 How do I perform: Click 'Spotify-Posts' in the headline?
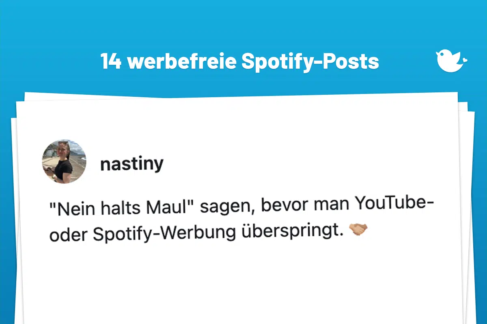(310, 62)
